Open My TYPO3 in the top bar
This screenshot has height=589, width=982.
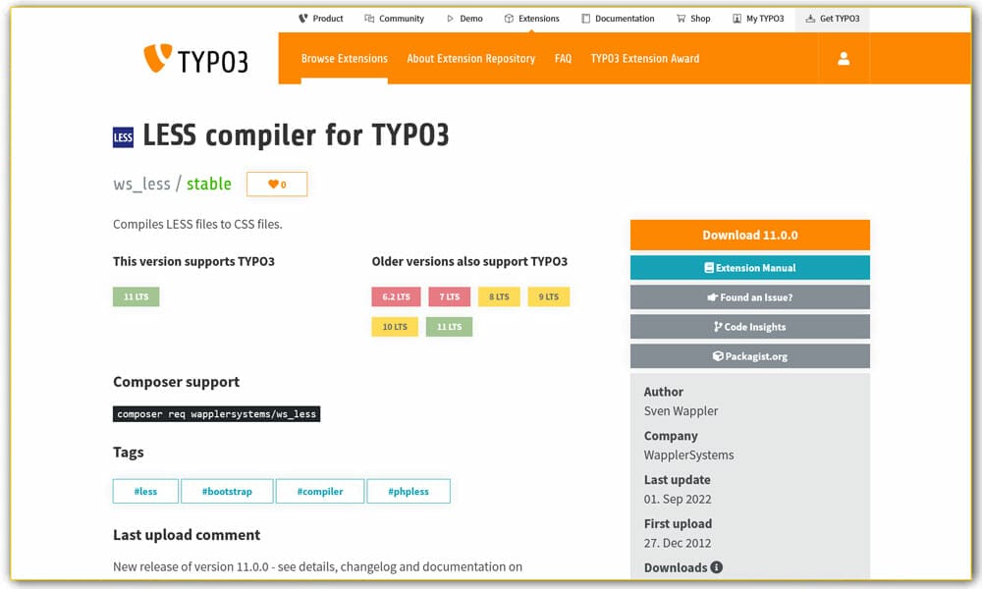(758, 18)
